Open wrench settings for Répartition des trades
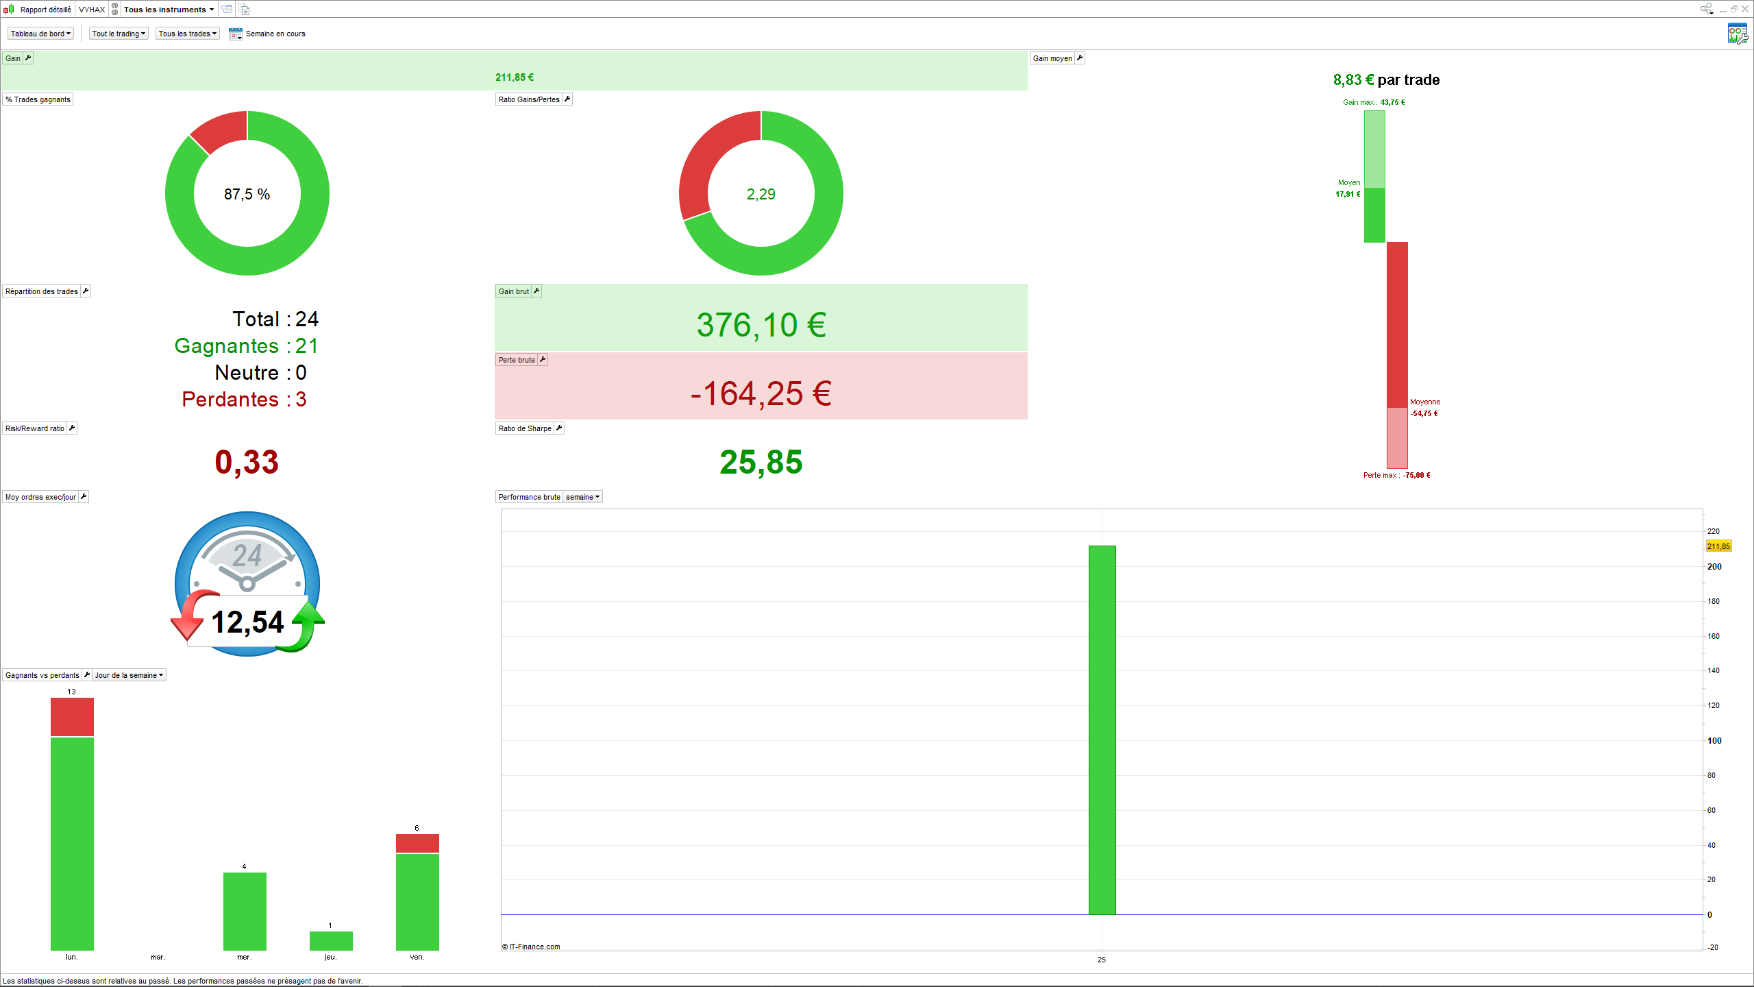 [86, 291]
